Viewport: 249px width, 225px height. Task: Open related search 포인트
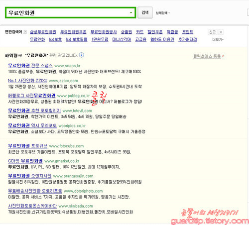188,32
